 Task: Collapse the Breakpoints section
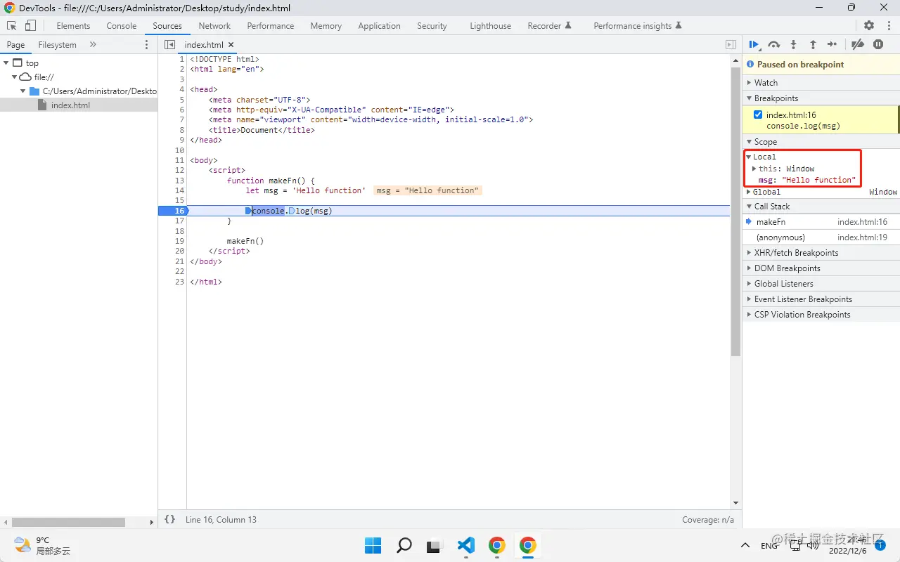(x=821, y=98)
